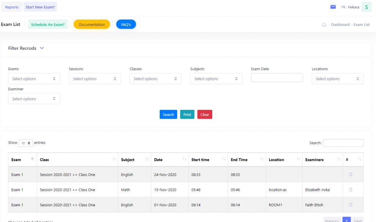Change the show entries count selector
The height and width of the screenshot is (222, 376).
pyautogui.click(x=26, y=143)
